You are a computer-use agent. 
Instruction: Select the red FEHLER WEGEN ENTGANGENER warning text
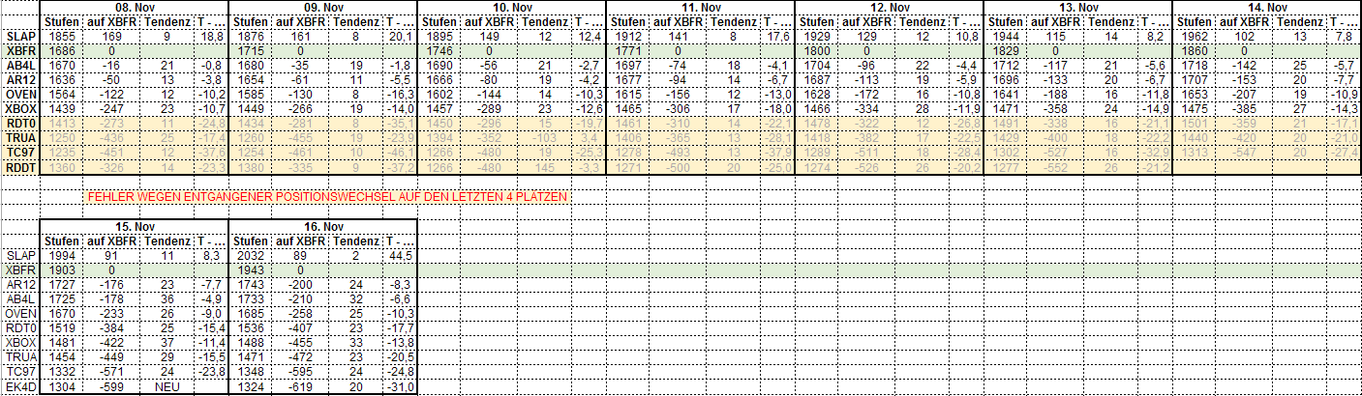(327, 196)
